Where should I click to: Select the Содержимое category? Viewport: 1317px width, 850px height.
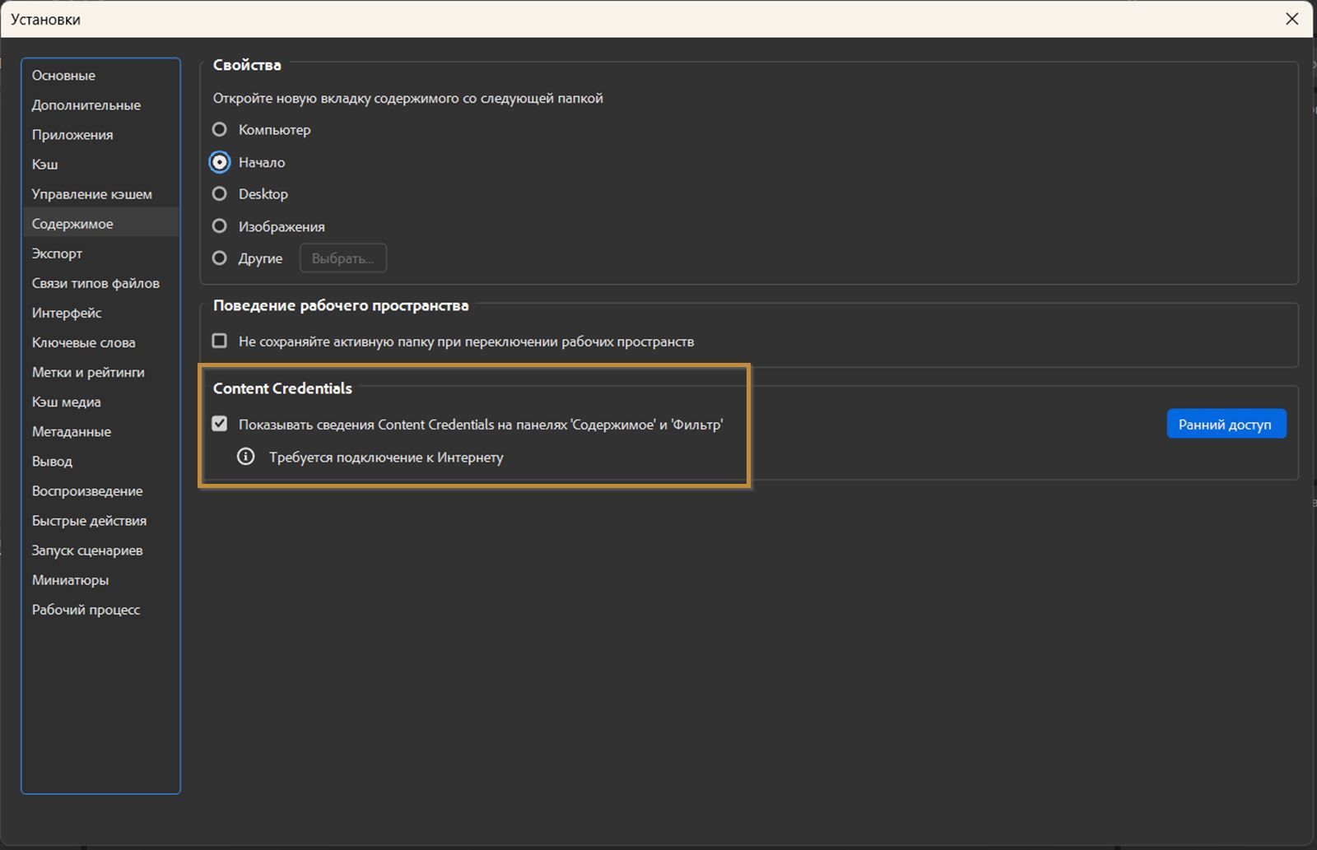tap(100, 223)
